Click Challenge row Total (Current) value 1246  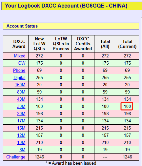127,157
